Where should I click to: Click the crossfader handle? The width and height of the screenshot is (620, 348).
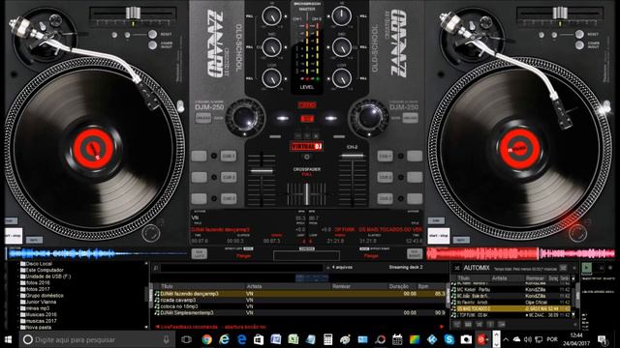click(307, 193)
